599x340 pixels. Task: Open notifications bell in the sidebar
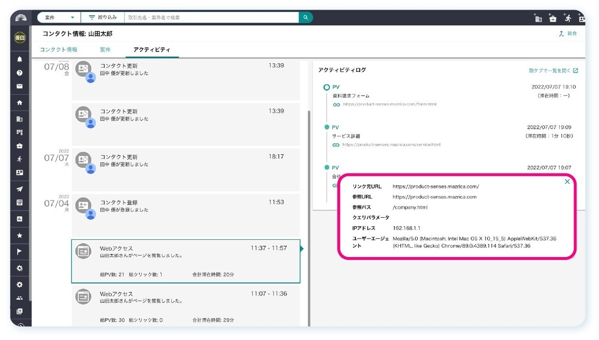pyautogui.click(x=19, y=59)
